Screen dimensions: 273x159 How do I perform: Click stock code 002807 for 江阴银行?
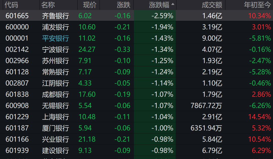pos(17,83)
